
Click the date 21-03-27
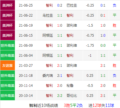pyautogui.click(x=26, y=66)
